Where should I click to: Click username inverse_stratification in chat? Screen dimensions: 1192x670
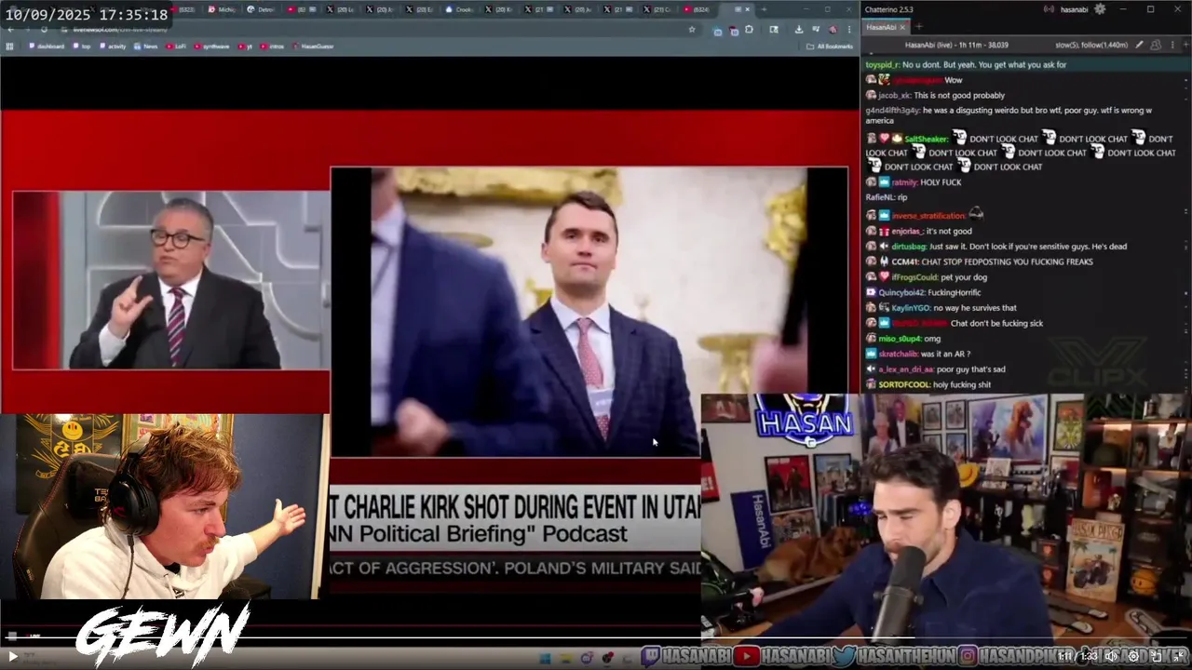pyautogui.click(x=928, y=216)
